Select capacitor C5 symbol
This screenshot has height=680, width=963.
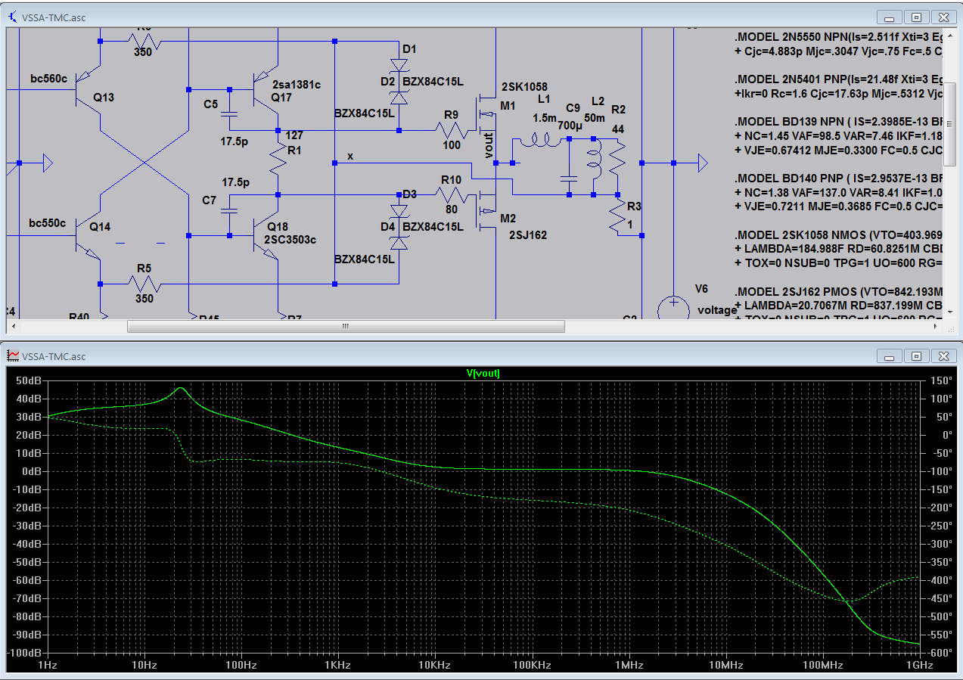(x=228, y=113)
